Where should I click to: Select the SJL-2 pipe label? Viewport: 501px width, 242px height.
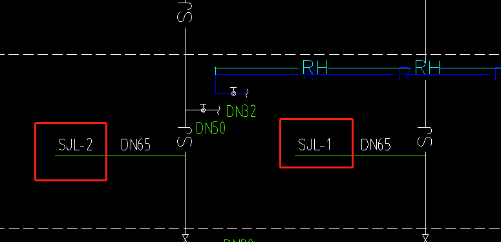click(76, 145)
